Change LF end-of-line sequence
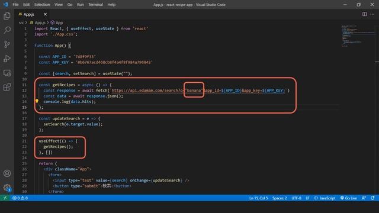Screen dimensions: 379x213 click(x=307, y=198)
